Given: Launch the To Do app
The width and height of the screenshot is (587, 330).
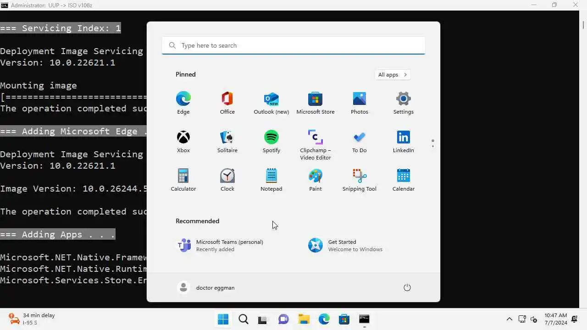Looking at the screenshot, I should tap(360, 142).
